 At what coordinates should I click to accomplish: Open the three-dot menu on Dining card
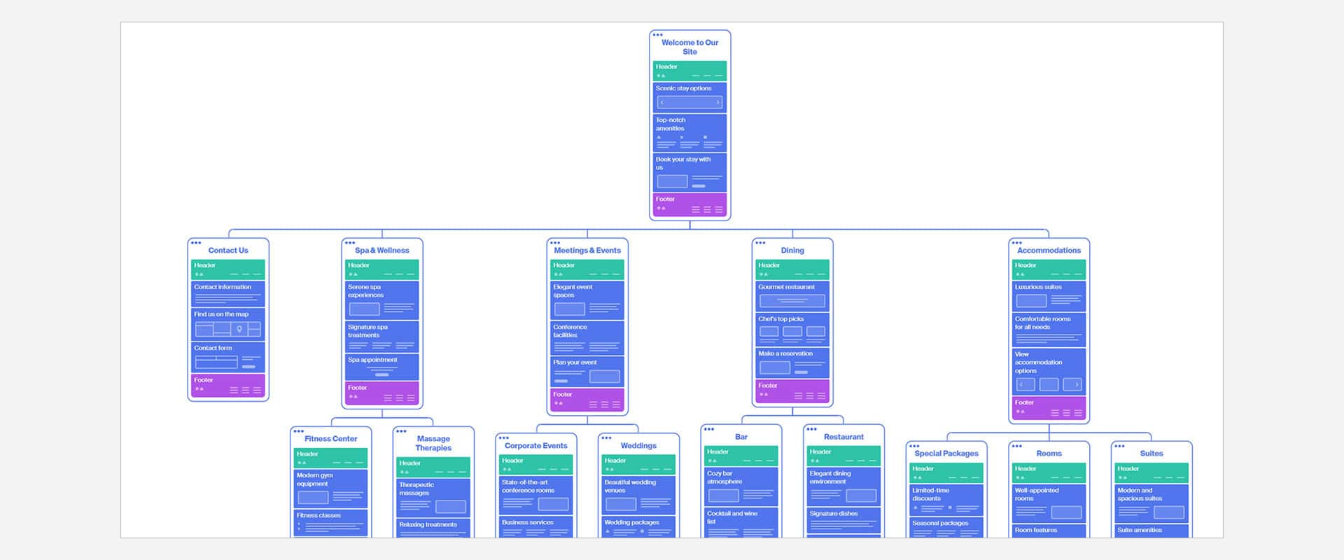[760, 243]
